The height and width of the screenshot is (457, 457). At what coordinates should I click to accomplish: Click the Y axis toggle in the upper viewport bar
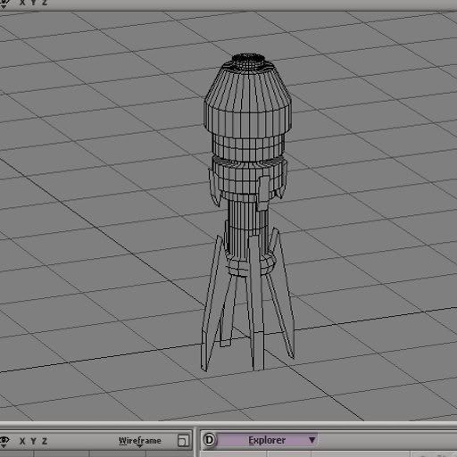coord(33,3)
